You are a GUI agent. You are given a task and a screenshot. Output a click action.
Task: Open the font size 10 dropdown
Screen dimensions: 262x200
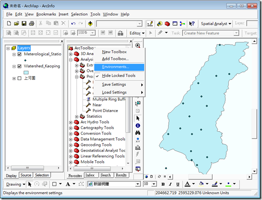[154, 184]
